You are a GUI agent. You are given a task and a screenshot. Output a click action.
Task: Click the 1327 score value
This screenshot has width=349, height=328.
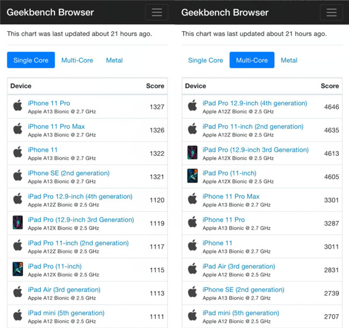tap(157, 107)
